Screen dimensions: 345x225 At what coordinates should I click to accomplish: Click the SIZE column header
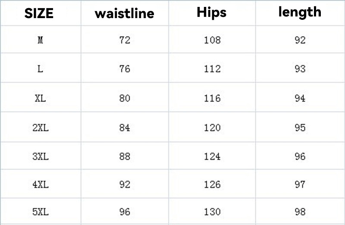click(39, 13)
